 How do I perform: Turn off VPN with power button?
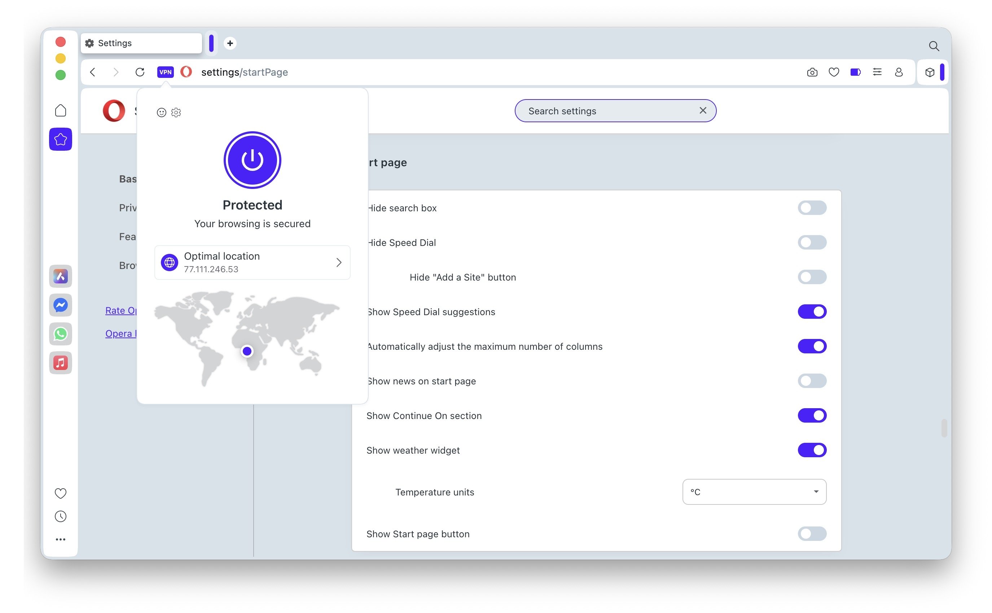[x=252, y=160]
